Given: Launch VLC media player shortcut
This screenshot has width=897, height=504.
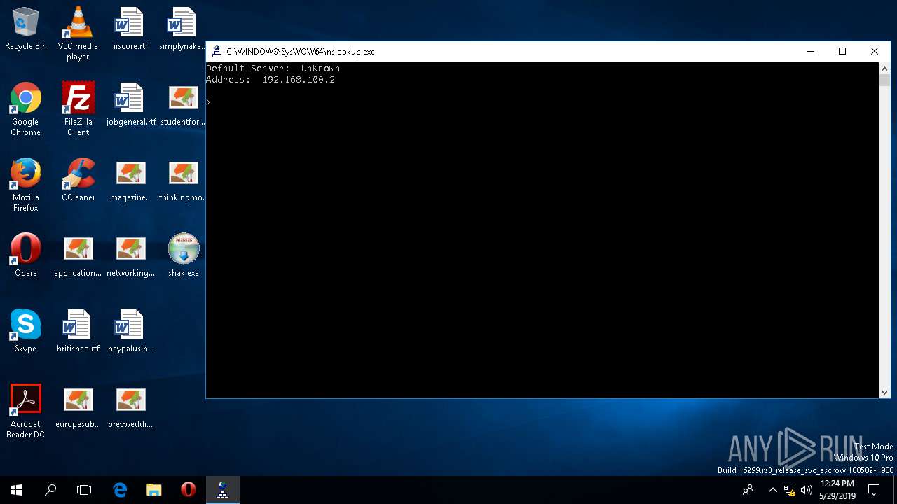Looking at the screenshot, I should coord(78,33).
